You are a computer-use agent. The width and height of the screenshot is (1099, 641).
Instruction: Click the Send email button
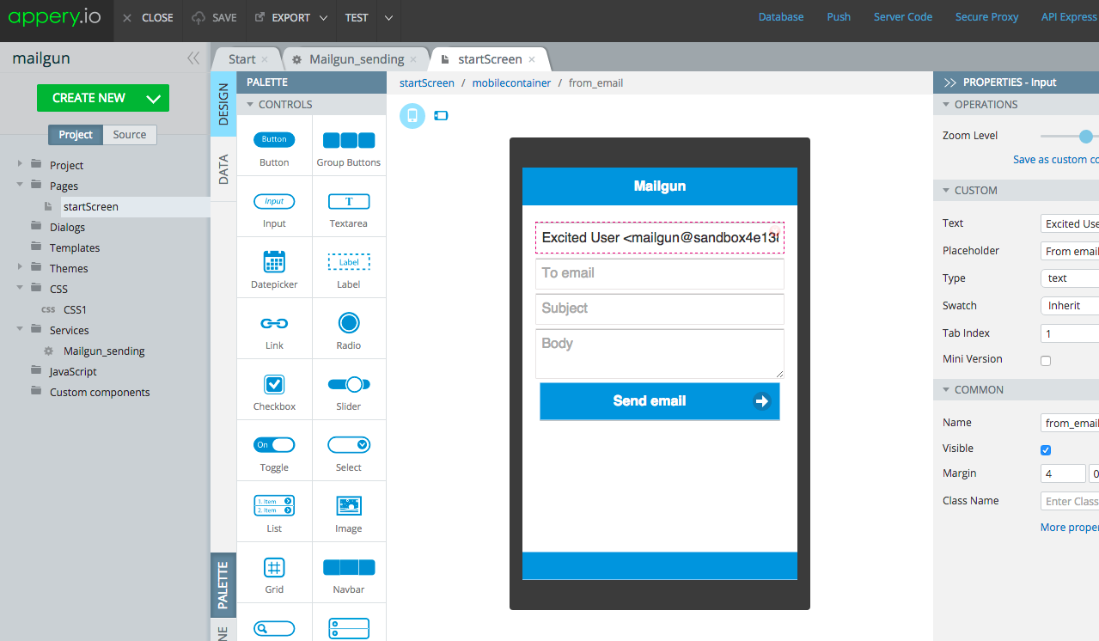(659, 401)
